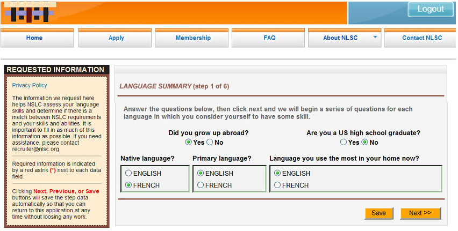Select Yes for grew up abroad
Viewport: 458px width, 231px height.
click(x=189, y=142)
